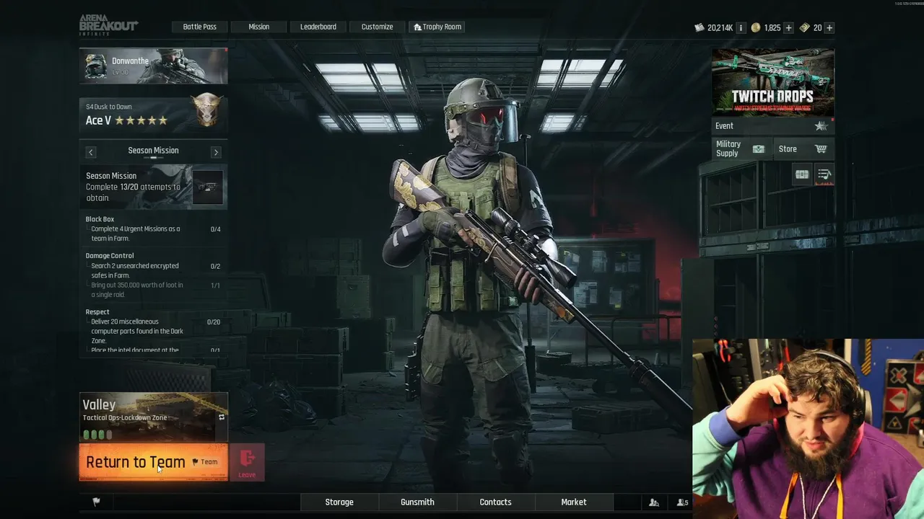Open the Twitch Drops banner
This screenshot has height=519, width=924.
coord(772,81)
